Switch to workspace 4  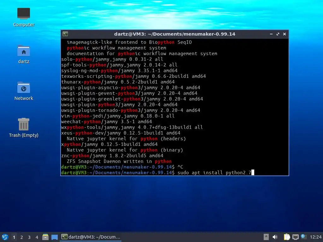[x=37, y=237]
